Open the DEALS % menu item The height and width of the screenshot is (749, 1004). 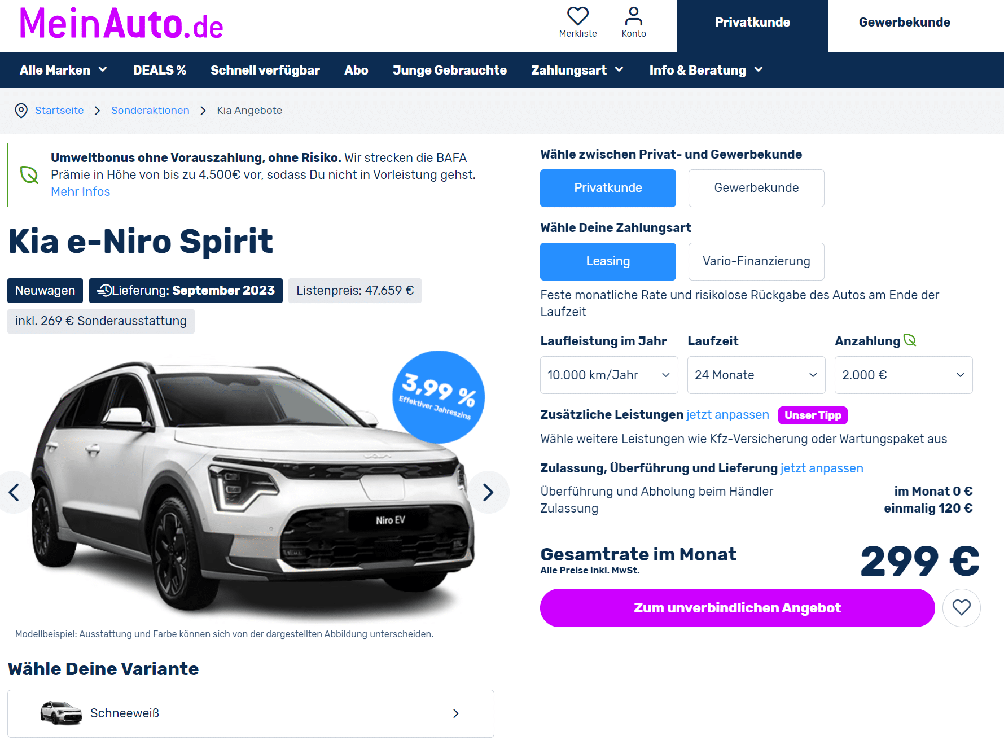(x=160, y=70)
